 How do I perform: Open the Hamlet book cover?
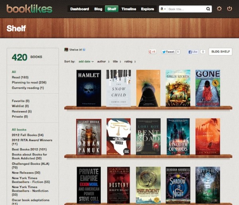coord(89,88)
